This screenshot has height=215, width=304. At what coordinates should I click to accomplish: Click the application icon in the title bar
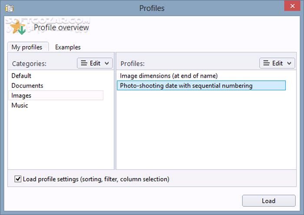point(9,8)
